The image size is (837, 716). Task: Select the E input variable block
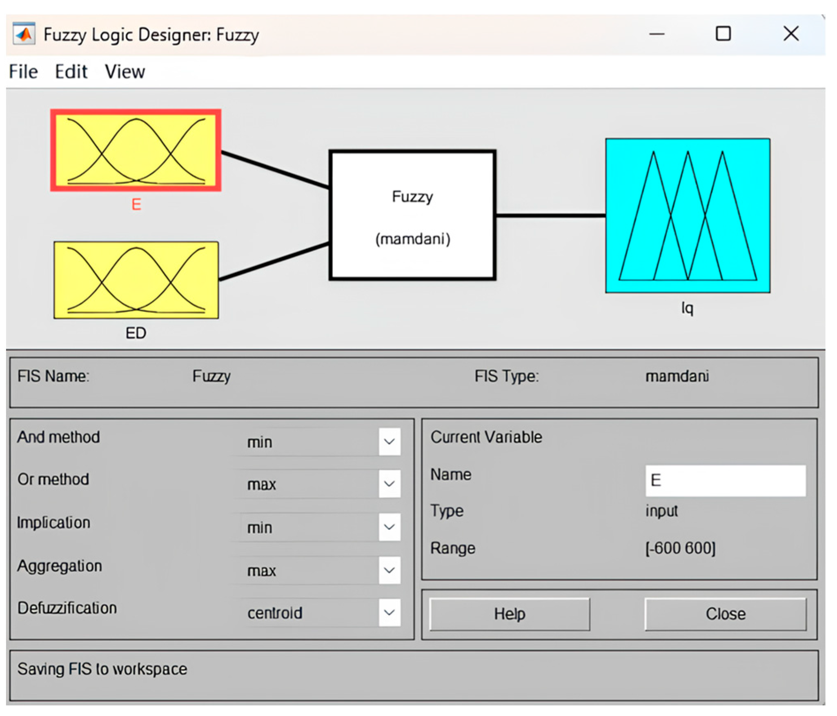[x=136, y=150]
